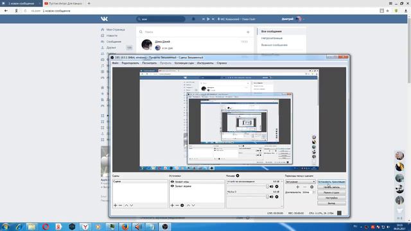Screen dimensions: 411x231
Task: Remove the selected scene with the minus icon
Action: (x=121, y=205)
